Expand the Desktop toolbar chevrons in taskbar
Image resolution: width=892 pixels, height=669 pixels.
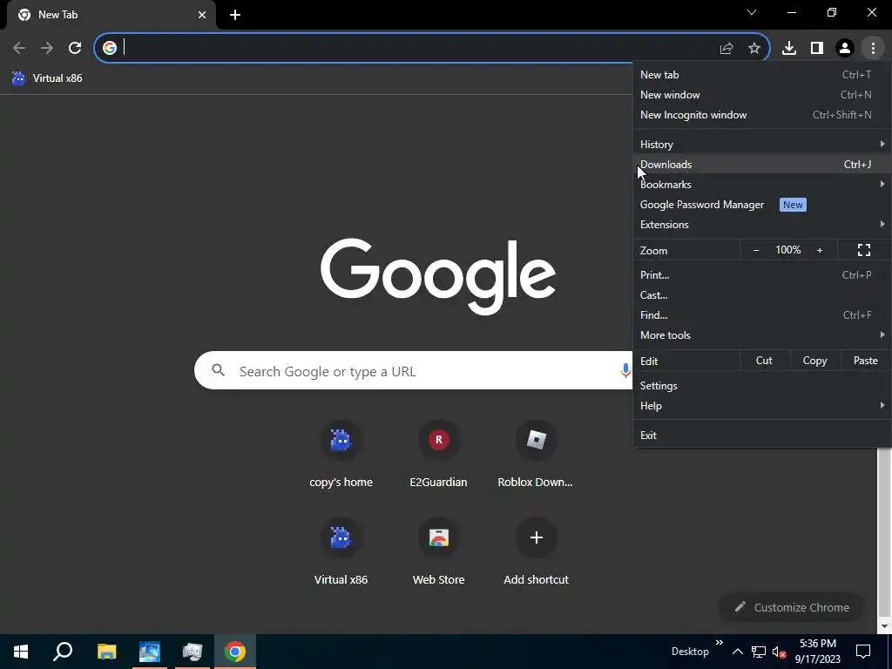pos(719,643)
